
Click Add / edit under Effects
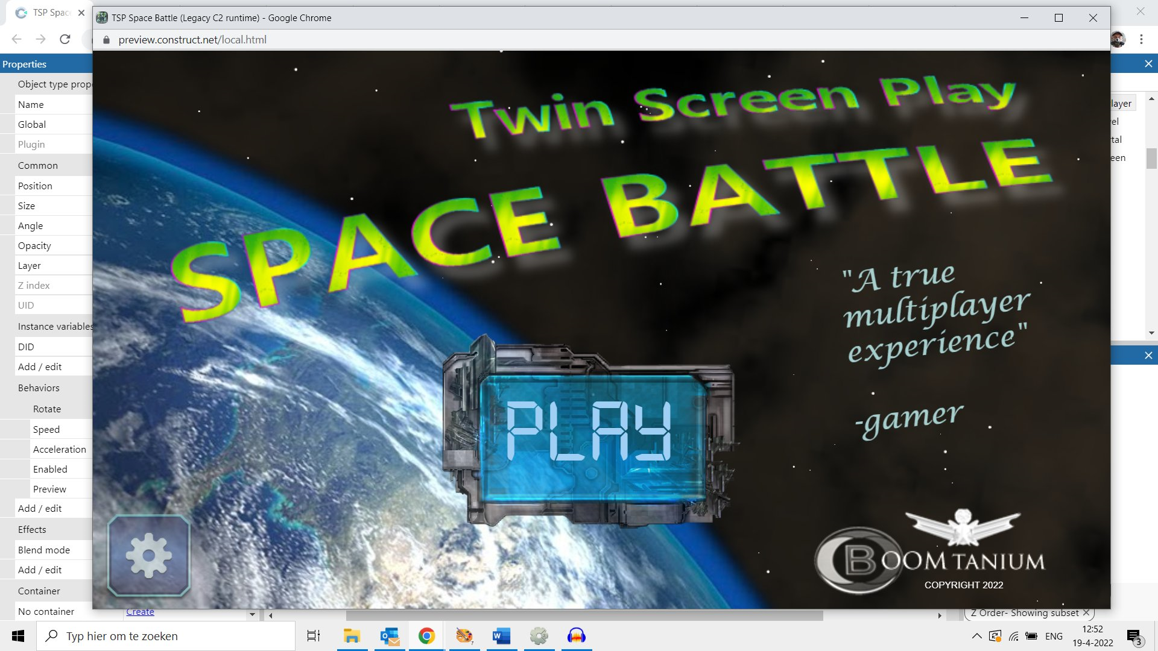(40, 570)
